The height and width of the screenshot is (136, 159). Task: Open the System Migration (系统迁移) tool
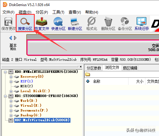[141, 24]
